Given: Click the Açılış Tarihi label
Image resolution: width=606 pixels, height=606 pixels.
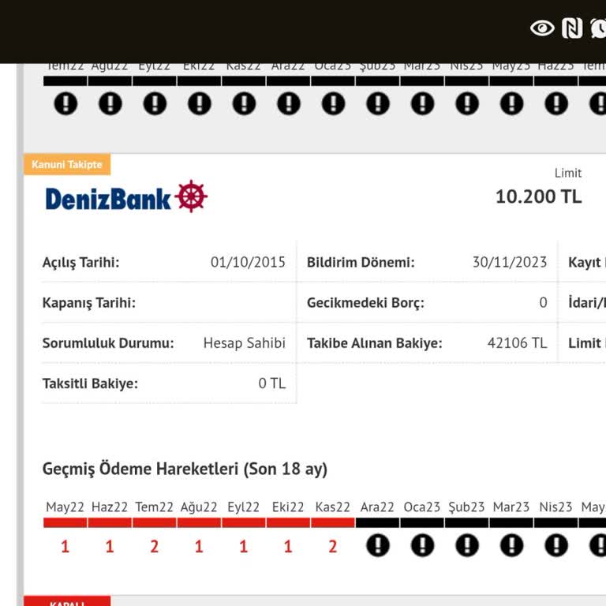Looking at the screenshot, I should pos(80,263).
